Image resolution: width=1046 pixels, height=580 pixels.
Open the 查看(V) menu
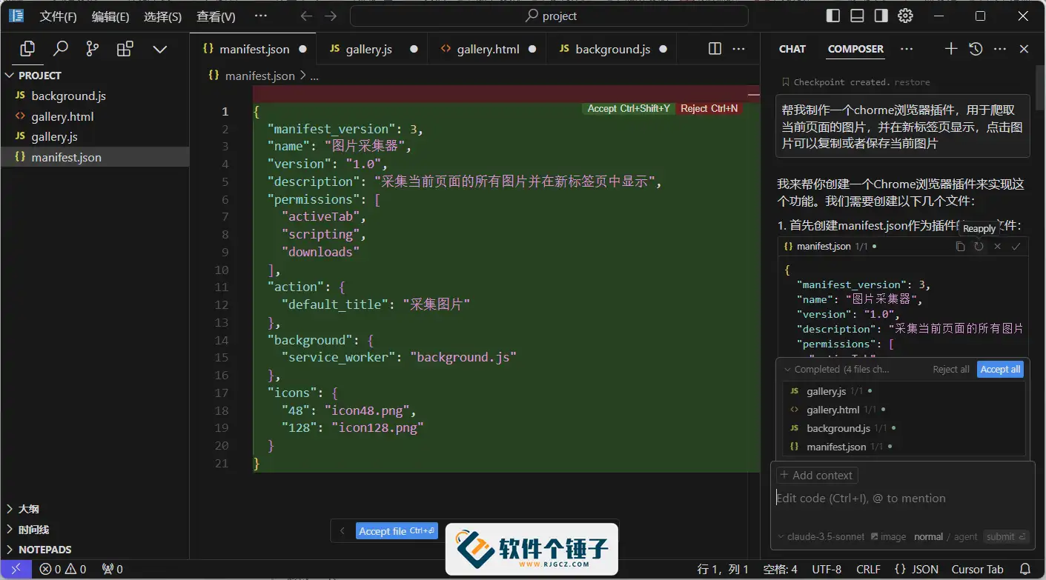[216, 16]
